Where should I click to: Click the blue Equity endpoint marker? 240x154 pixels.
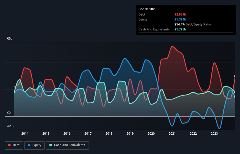[x=235, y=97]
